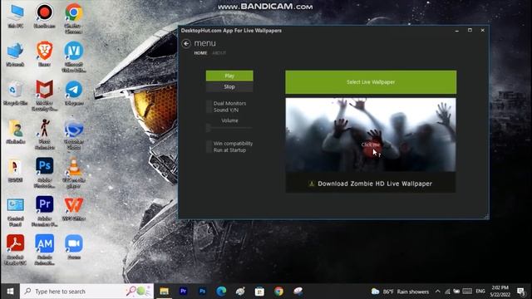Select the user folder desktop icon
The image size is (532, 299).
[x=15, y=132]
